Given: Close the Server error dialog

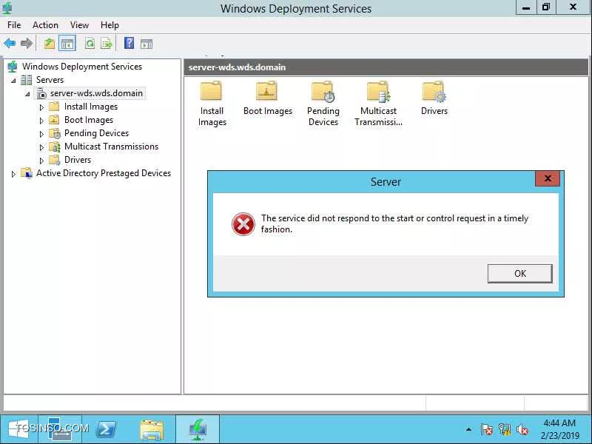Looking at the screenshot, I should coord(548,178).
